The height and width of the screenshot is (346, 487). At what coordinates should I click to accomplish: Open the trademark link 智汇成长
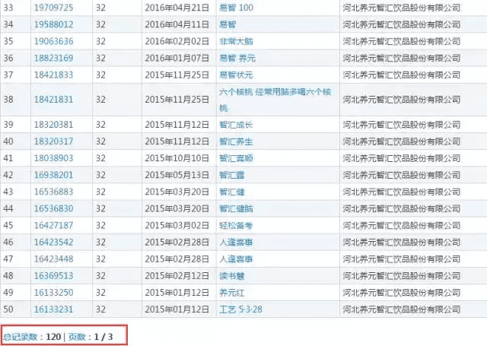236,125
